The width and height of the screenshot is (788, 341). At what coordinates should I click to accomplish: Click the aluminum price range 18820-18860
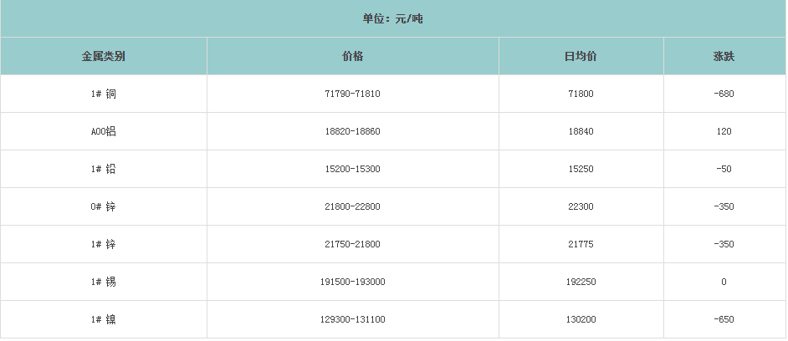(x=352, y=131)
